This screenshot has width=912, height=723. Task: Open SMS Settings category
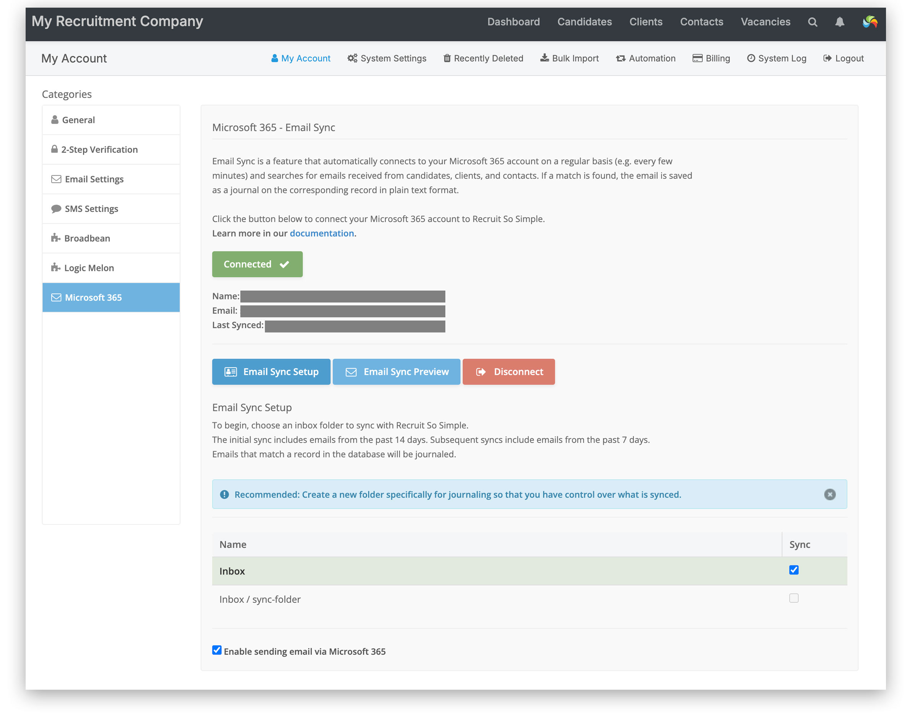[111, 208]
